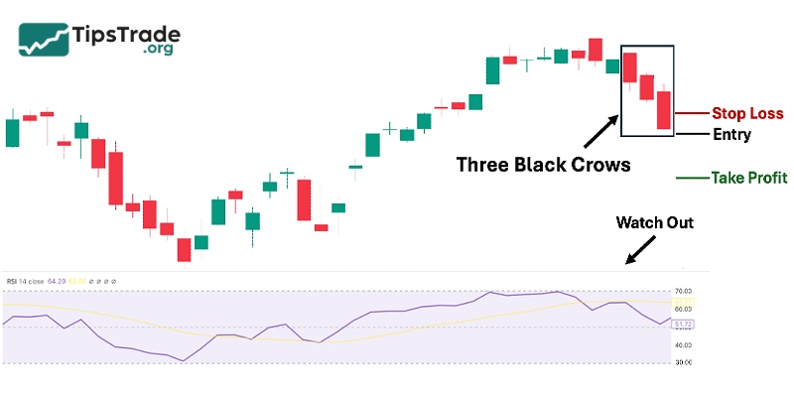Click the purple 51.72 RSI value tag
The height and width of the screenshot is (397, 794).
click(683, 325)
